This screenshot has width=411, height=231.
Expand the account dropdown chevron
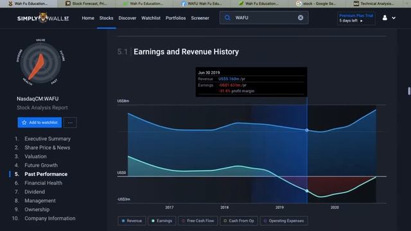[394, 18]
